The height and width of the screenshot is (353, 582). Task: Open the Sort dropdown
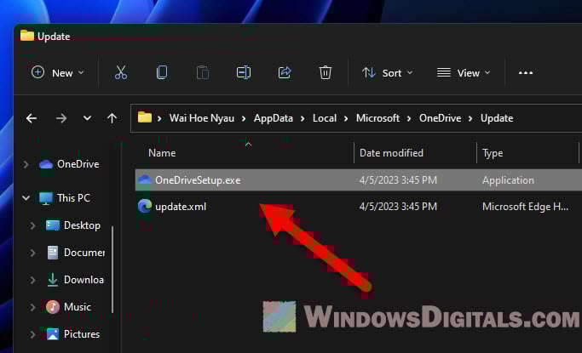coord(387,72)
